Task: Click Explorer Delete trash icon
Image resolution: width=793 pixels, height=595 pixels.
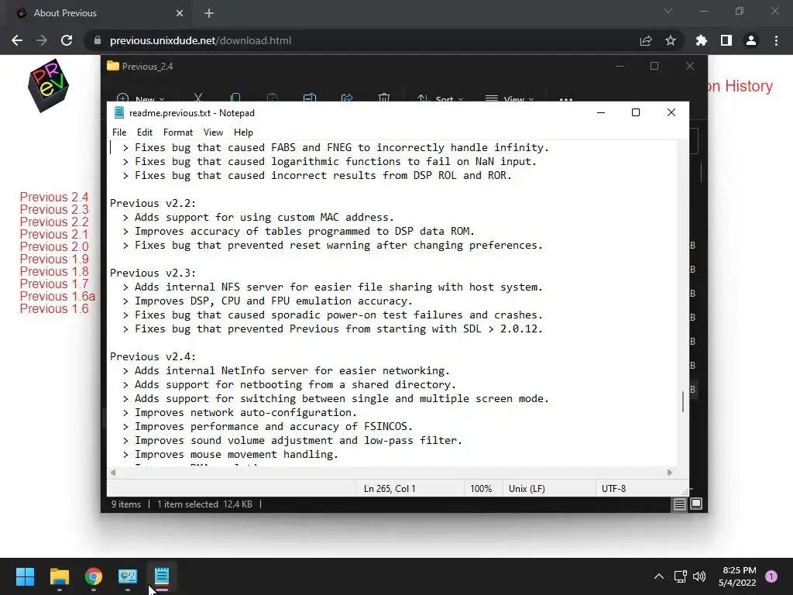Action: pos(384,97)
